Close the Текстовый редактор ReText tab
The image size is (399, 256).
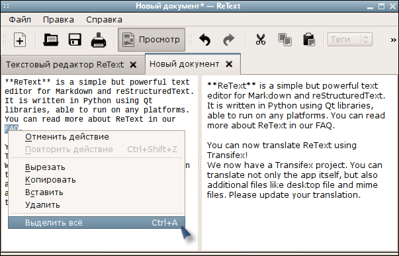click(133, 65)
